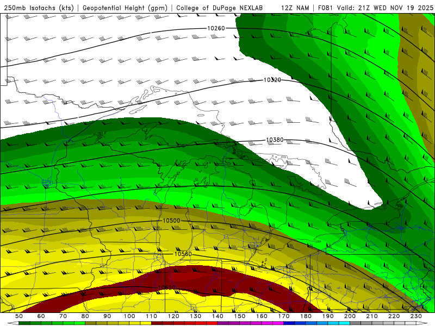Click the "250mb Isotachs (kts)" title text
The width and height of the screenshot is (435, 326).
point(39,8)
